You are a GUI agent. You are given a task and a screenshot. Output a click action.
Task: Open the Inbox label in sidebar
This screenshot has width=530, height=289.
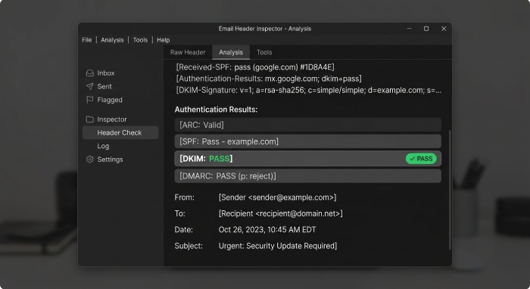(x=106, y=73)
